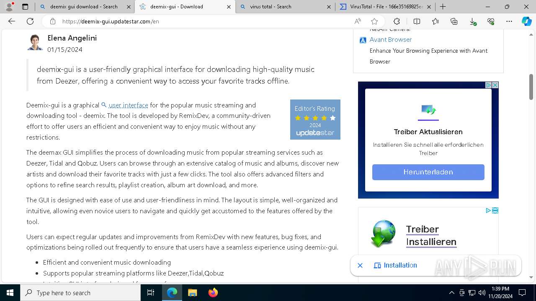536x301 pixels.
Task: Switch to virus total Search tab
Action: coord(285,7)
